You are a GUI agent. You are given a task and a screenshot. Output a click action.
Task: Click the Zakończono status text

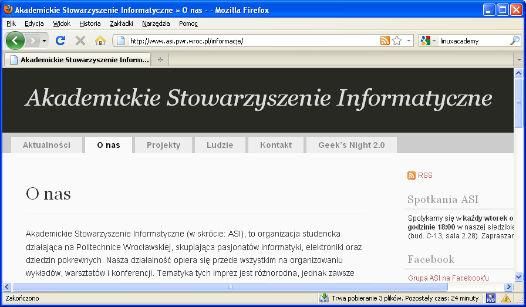tap(22, 298)
